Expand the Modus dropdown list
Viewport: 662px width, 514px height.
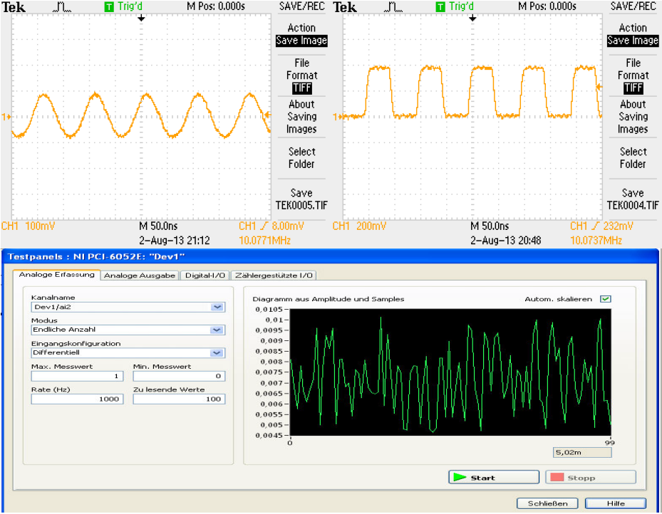tap(217, 330)
